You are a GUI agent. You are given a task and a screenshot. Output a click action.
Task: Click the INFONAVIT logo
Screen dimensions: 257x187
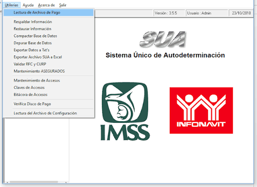click(x=201, y=110)
